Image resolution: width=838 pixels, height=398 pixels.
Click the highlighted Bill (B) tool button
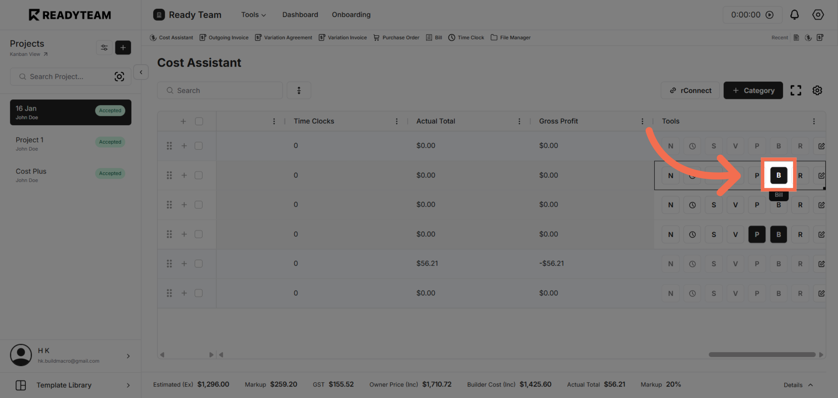[778, 175]
